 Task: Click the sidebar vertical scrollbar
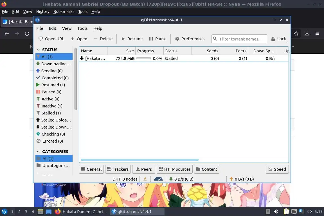pos(76,79)
